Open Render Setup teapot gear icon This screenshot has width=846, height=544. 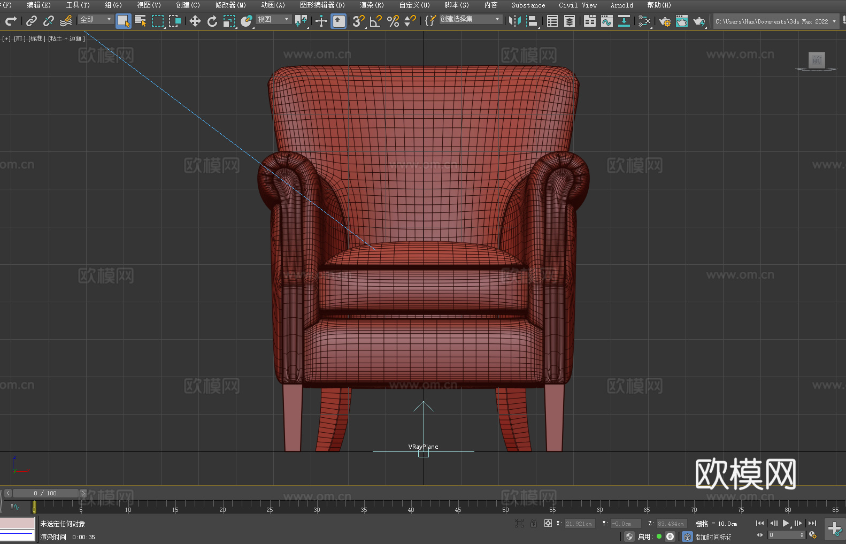point(665,21)
